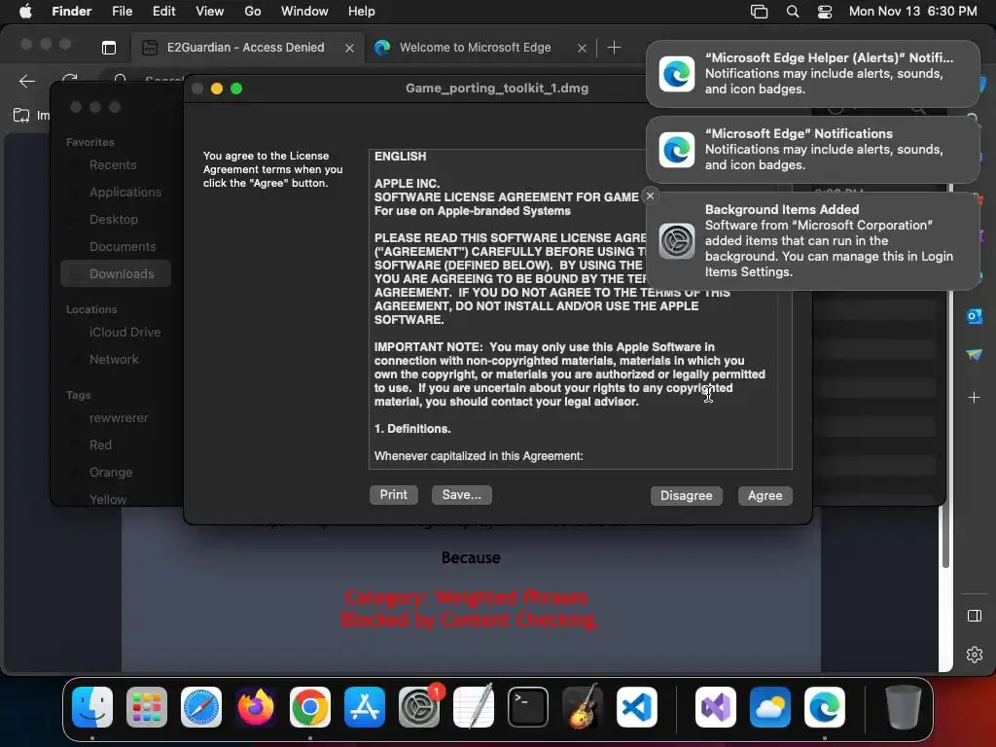Click 'Blocked by Content Checking.' red text
Screen dimensions: 996x747
coord(470,620)
